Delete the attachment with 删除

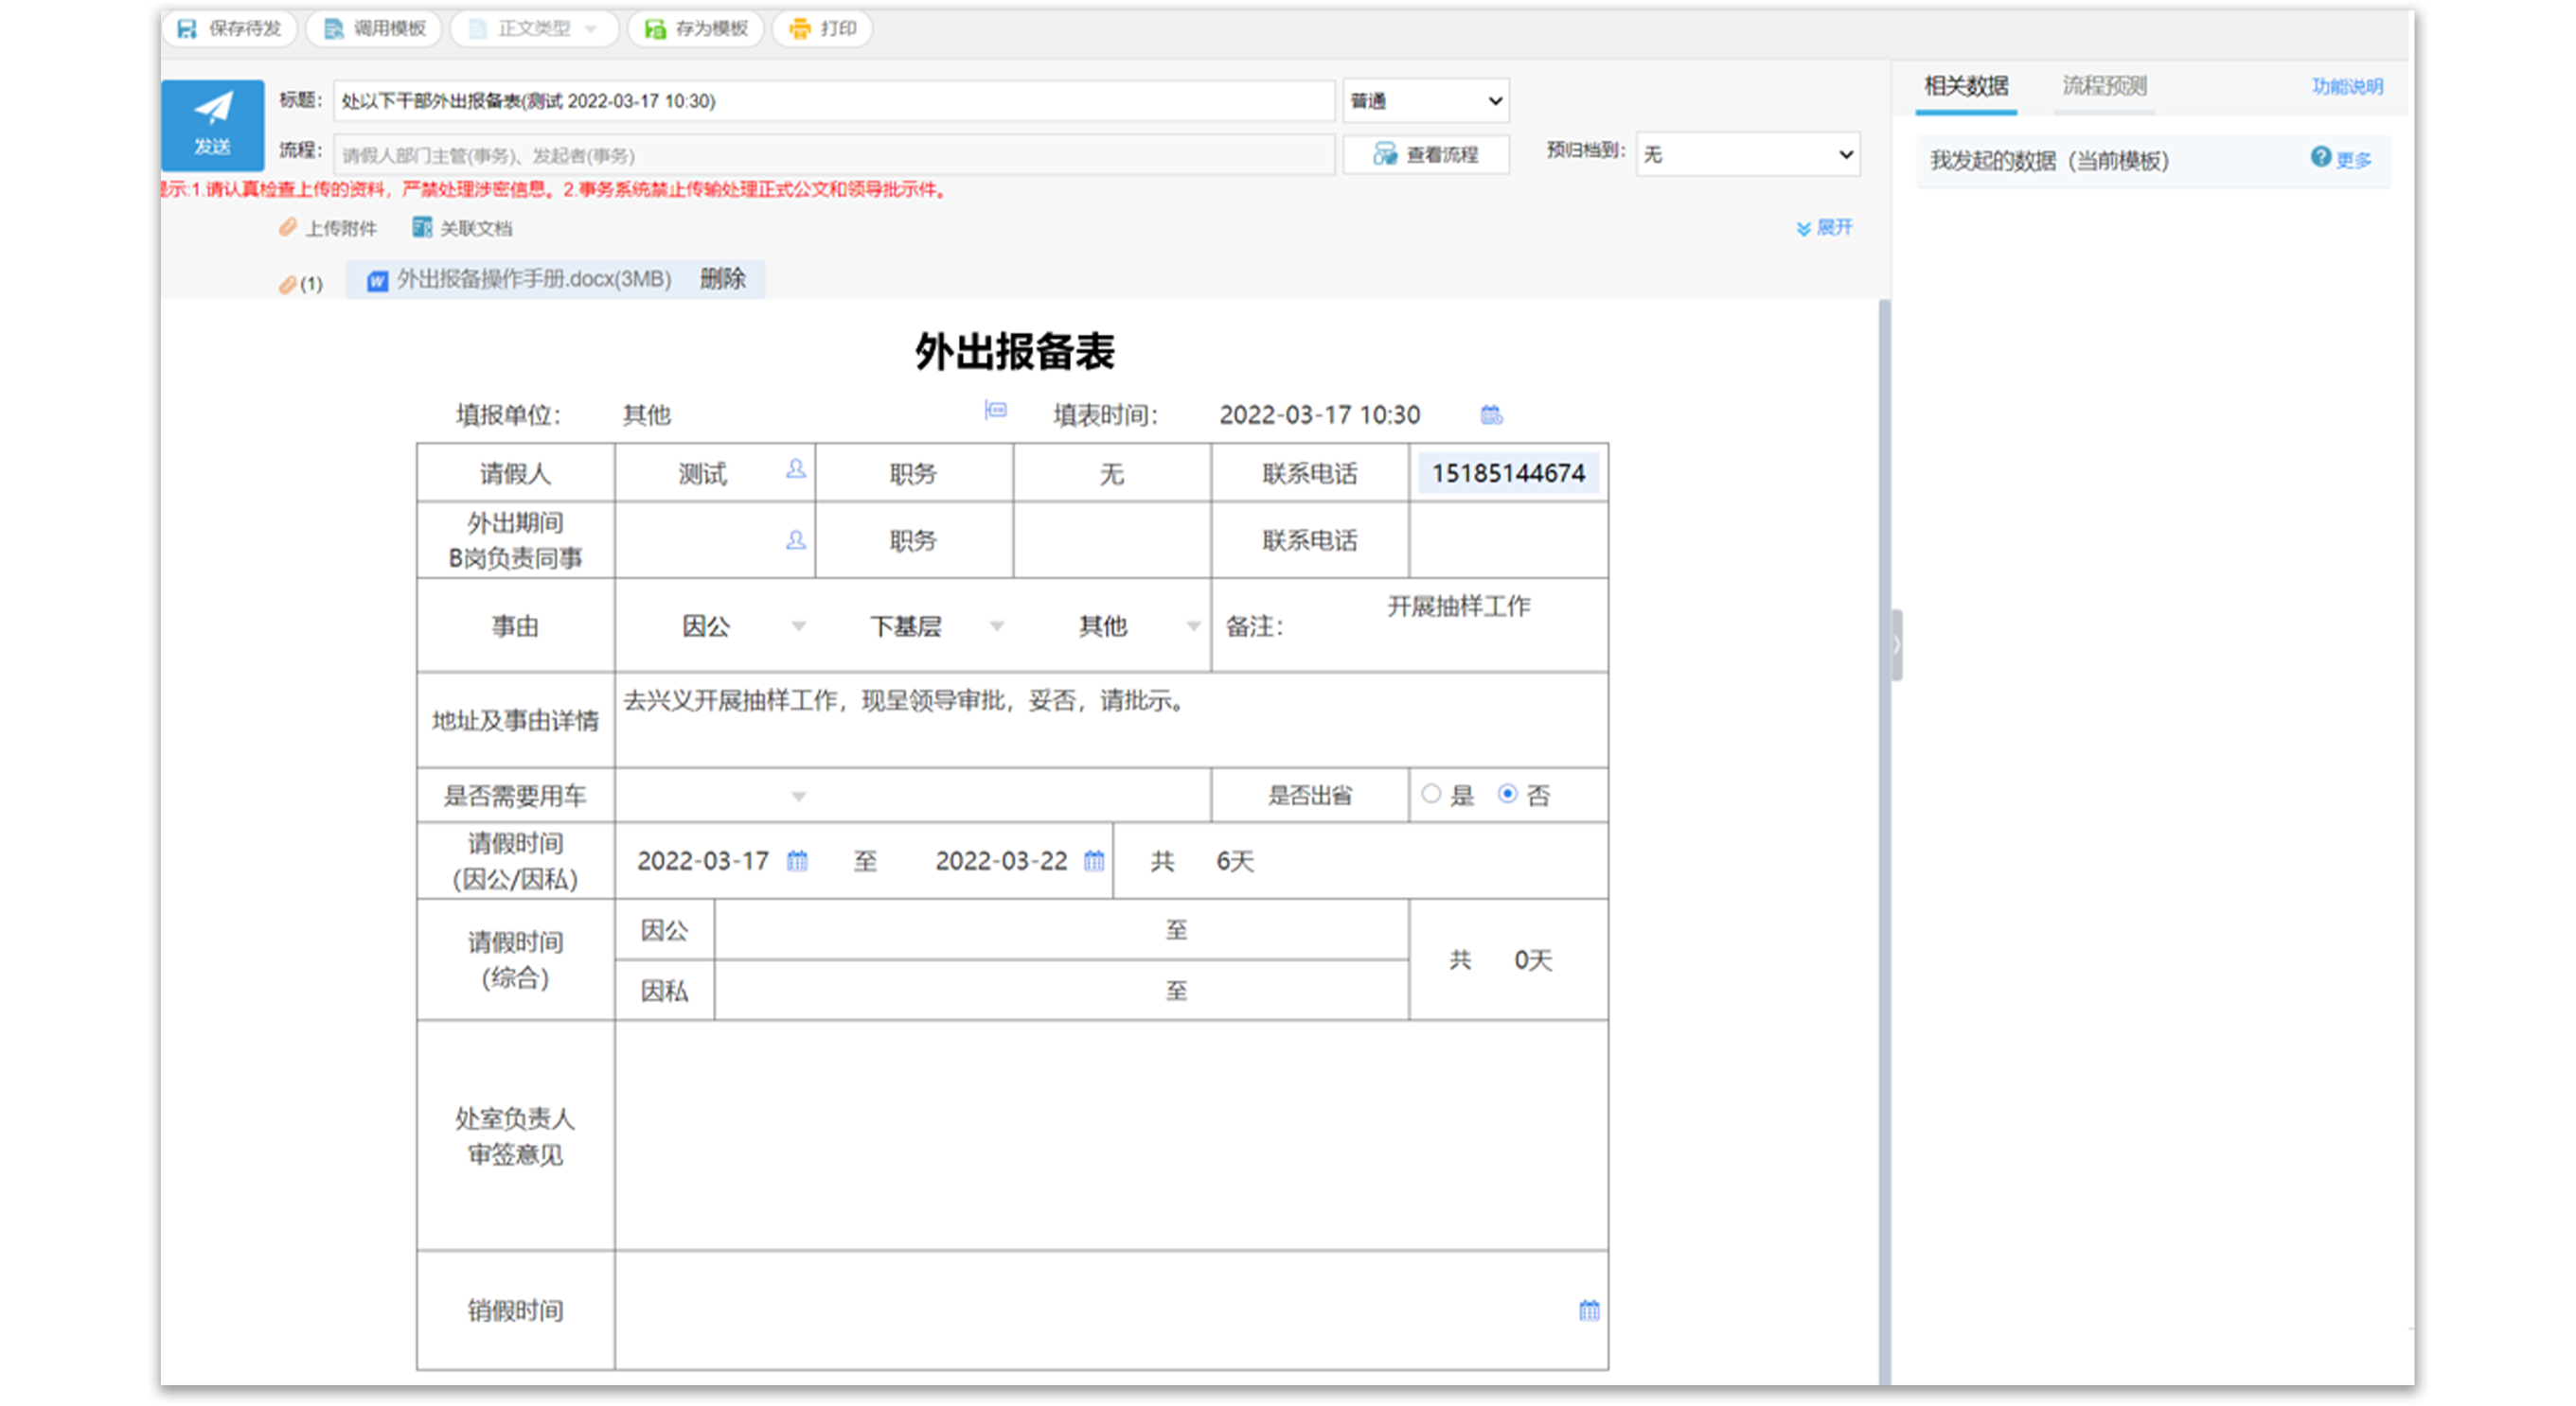[722, 279]
